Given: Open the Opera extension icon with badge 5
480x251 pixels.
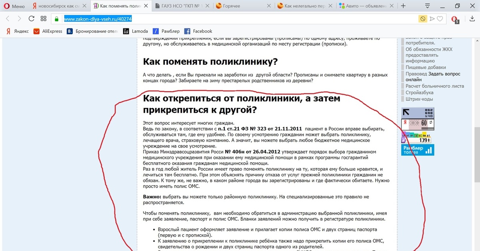Looking at the screenshot, I should (454, 19).
